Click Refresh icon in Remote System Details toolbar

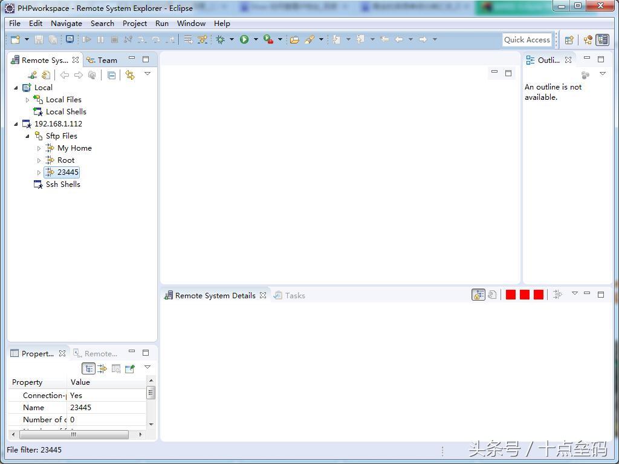(492, 295)
